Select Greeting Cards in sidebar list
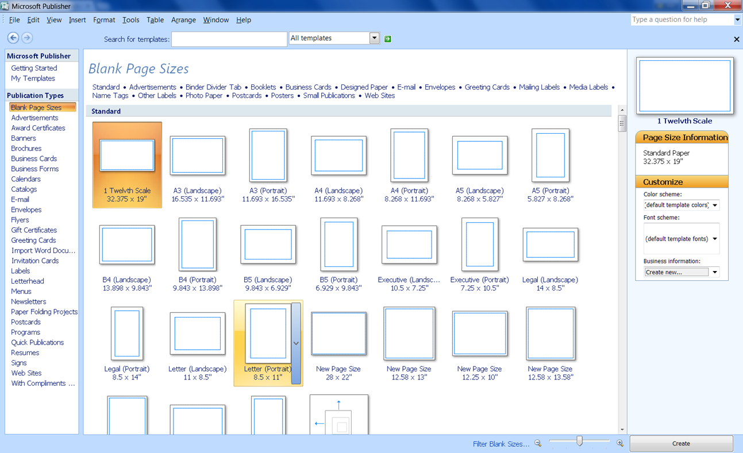 [33, 241]
